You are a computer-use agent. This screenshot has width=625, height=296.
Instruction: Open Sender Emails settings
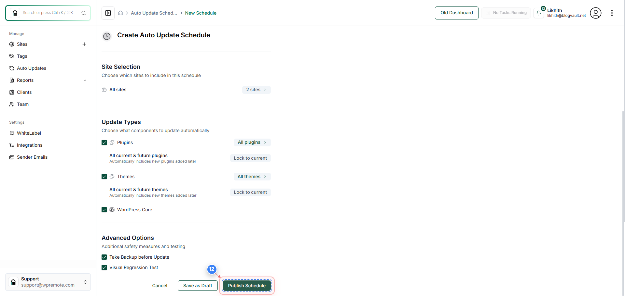click(32, 157)
